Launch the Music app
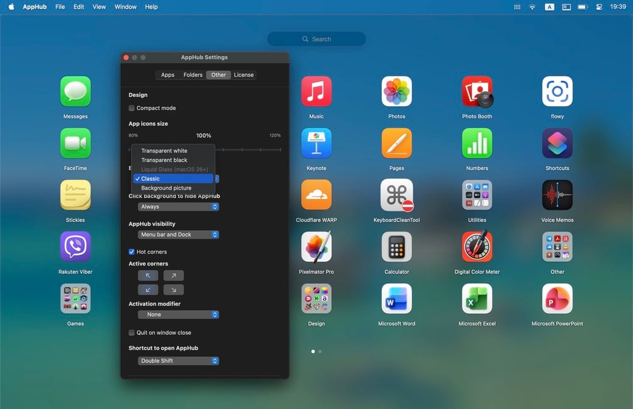Image resolution: width=633 pixels, height=409 pixels. (316, 91)
